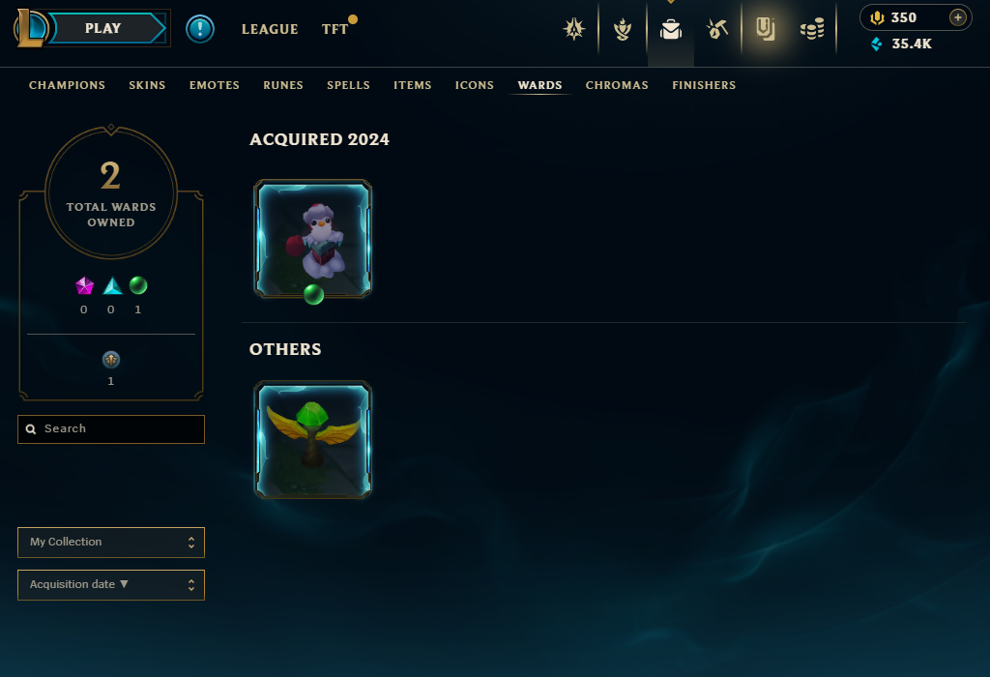Screen dimensions: 990x677
Task: Add RP with the plus button
Action: click(x=958, y=17)
